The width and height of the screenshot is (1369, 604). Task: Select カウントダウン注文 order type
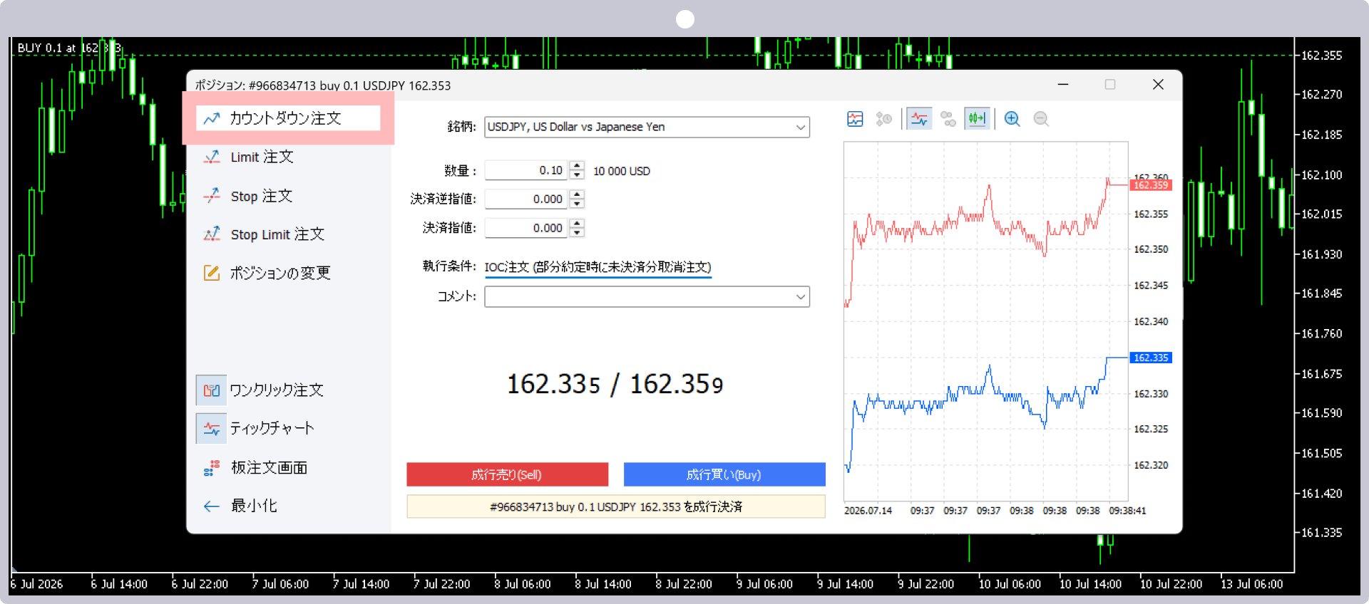[x=288, y=118]
